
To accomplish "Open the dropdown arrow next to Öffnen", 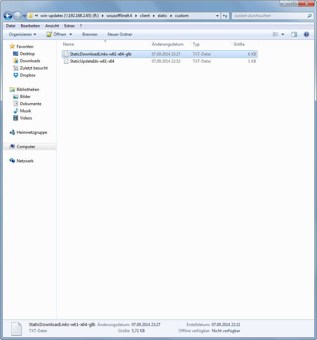I will (x=71, y=34).
